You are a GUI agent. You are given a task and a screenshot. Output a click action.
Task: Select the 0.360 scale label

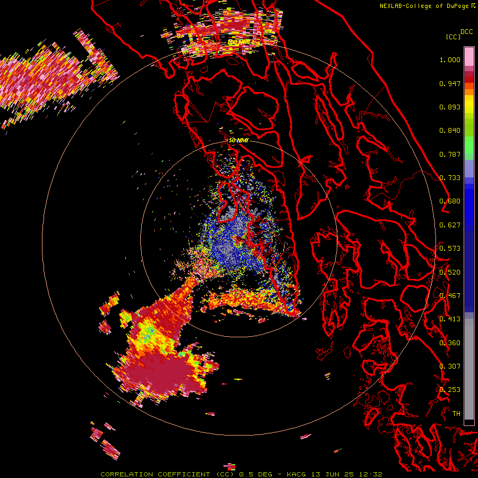(x=450, y=343)
